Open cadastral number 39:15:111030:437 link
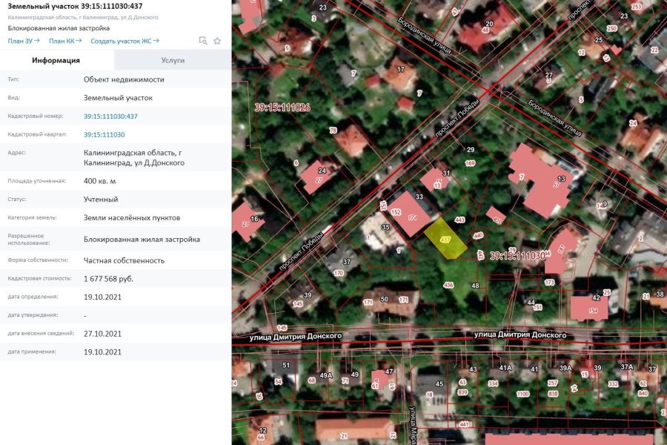Image resolution: width=667 pixels, height=445 pixels. click(110, 116)
